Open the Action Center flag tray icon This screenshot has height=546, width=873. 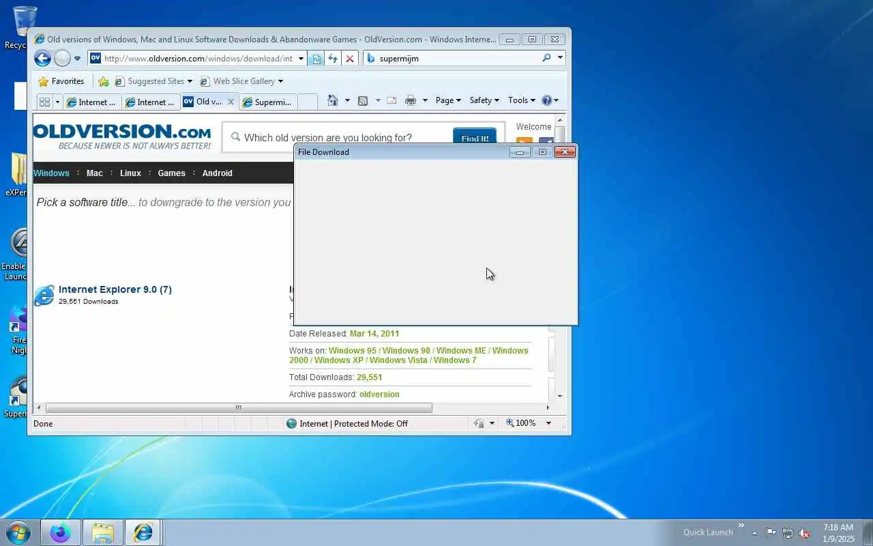(771, 533)
